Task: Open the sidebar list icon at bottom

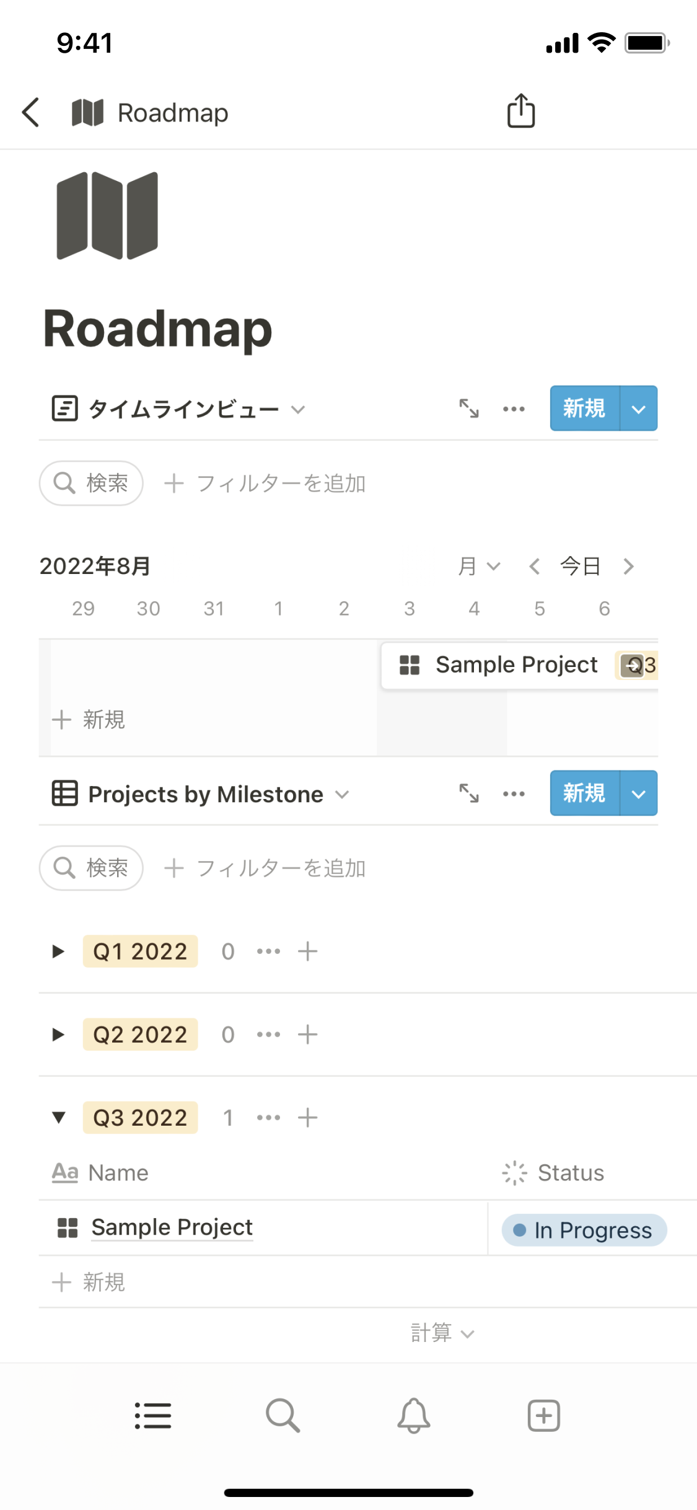Action: (153, 1416)
